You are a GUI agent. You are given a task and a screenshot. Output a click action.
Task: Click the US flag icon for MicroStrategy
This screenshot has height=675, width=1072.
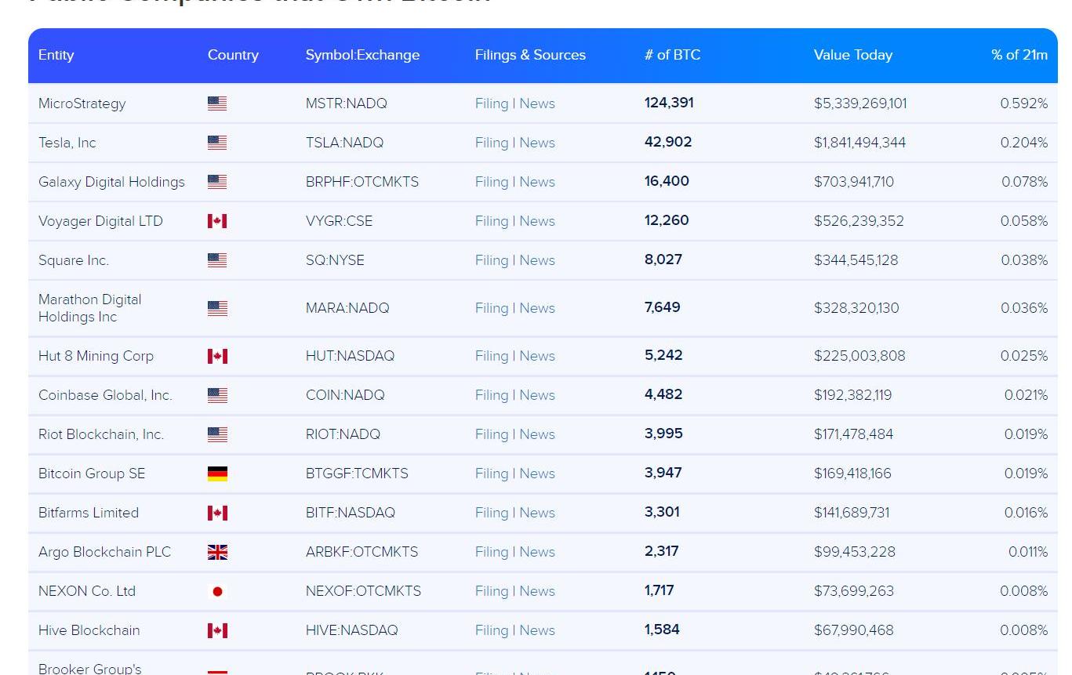click(x=217, y=103)
